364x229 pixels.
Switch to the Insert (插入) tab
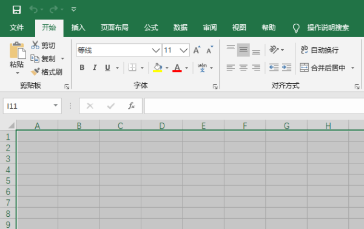tap(78, 28)
